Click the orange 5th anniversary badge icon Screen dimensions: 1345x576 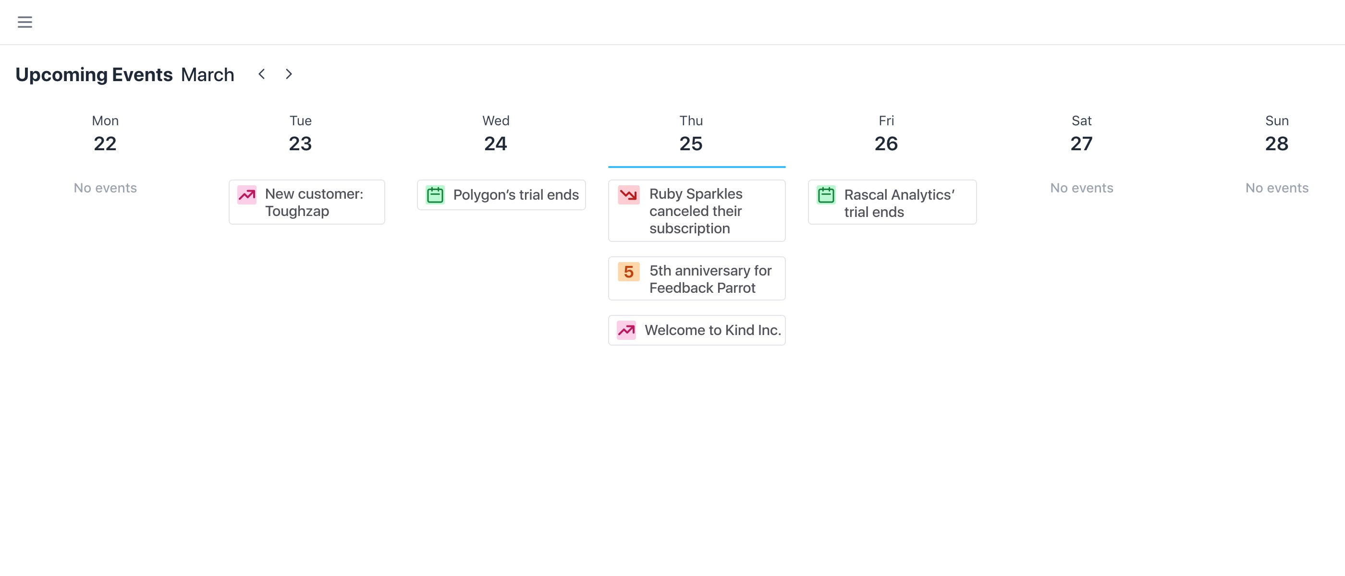coord(628,272)
